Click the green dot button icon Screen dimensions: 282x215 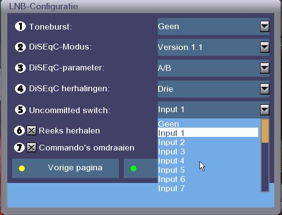tap(133, 168)
